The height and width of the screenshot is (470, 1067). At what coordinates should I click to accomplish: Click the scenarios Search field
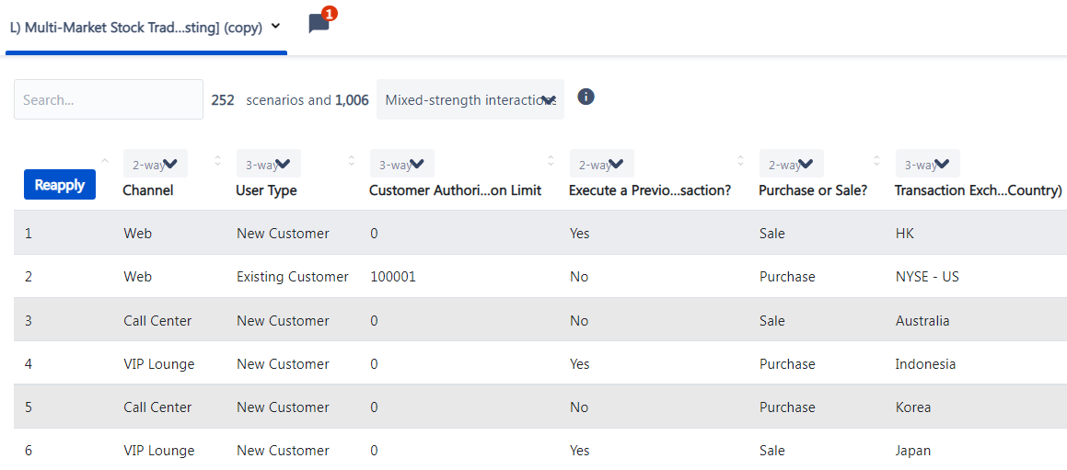[109, 99]
